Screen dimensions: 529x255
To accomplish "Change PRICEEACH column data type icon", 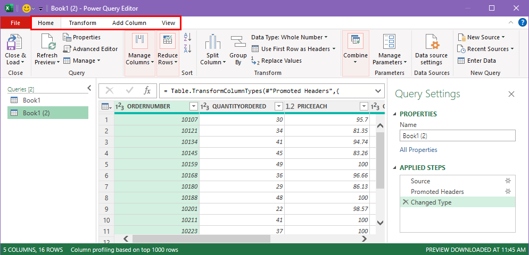I will (x=290, y=106).
